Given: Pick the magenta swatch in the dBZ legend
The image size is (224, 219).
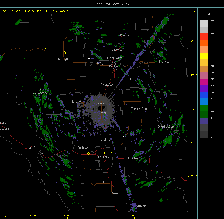Looking at the screenshot, I should [204, 82].
